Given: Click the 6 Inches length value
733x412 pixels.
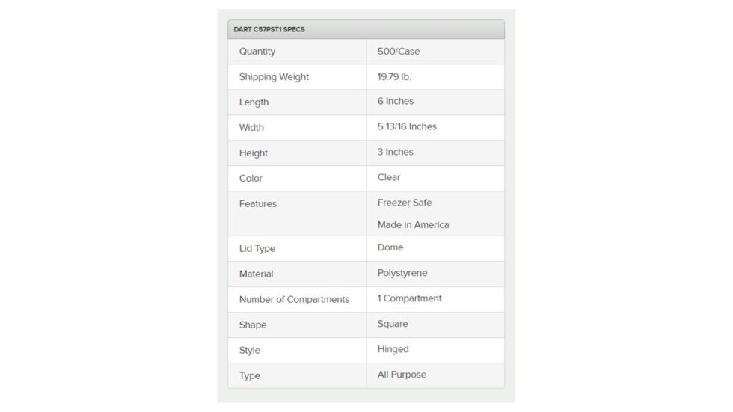Looking at the screenshot, I should click(396, 102).
